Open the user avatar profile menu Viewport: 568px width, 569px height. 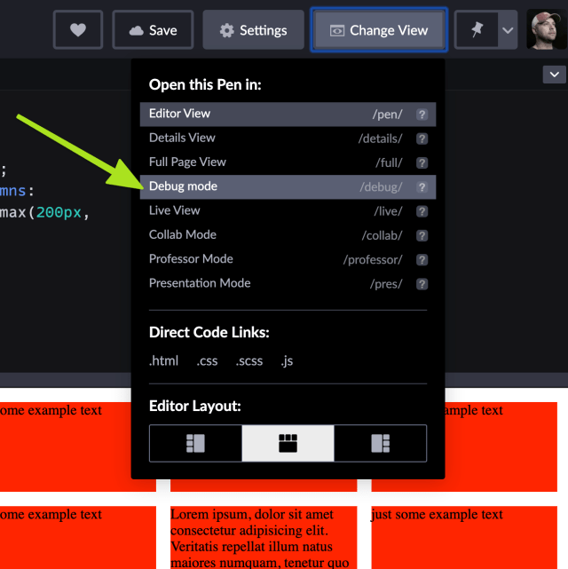point(546,30)
